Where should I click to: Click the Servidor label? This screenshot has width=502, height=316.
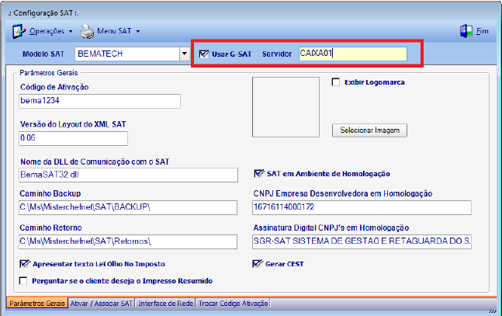[277, 54]
